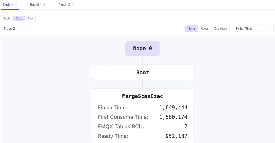Select the Explain tab
275x143 pixels.
point(8,5)
